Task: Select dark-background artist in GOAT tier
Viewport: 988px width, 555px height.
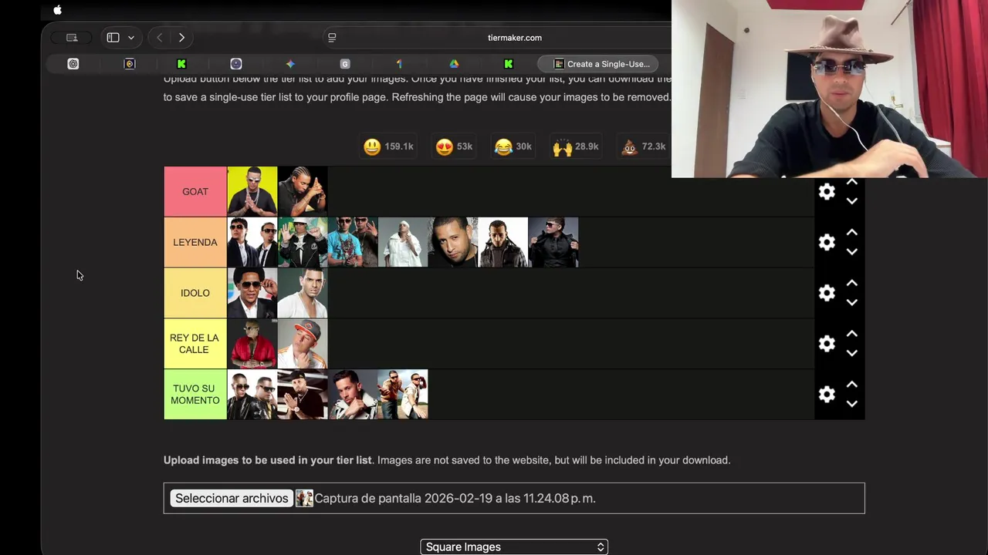Action: tap(303, 192)
